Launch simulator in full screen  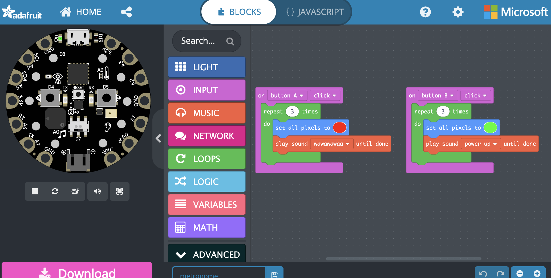click(120, 191)
